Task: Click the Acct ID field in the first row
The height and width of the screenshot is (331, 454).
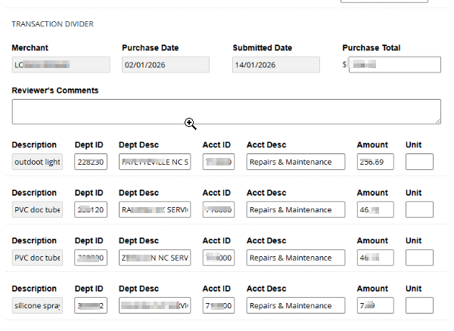Action: [219, 162]
